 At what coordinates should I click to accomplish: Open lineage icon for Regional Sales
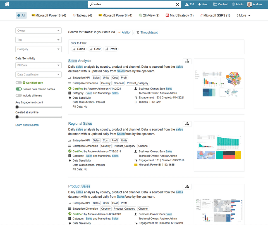coord(187,124)
